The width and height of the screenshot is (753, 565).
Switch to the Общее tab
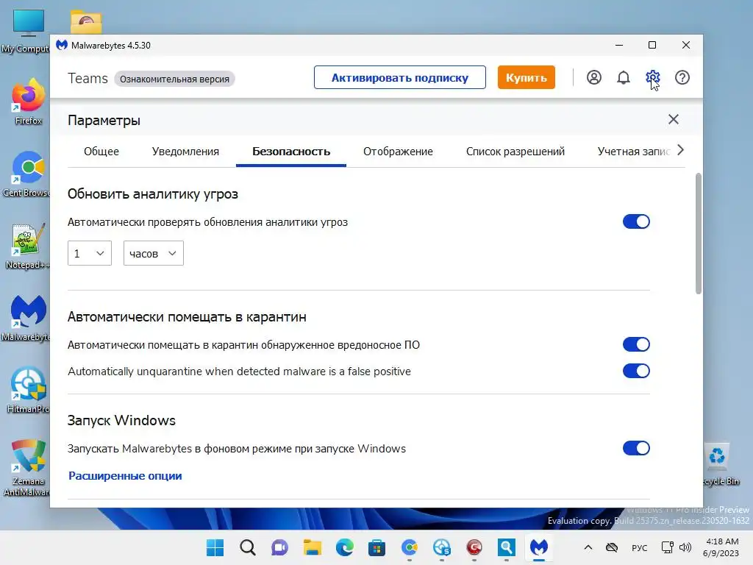[x=101, y=152]
